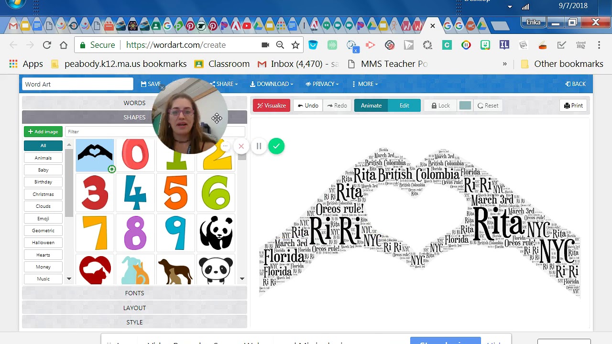Select the Music shape category
The width and height of the screenshot is (612, 344).
tap(43, 279)
